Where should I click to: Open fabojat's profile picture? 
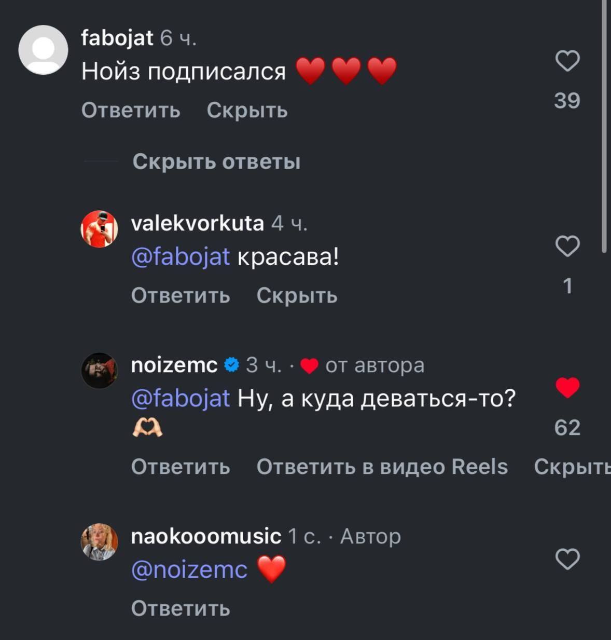point(43,50)
